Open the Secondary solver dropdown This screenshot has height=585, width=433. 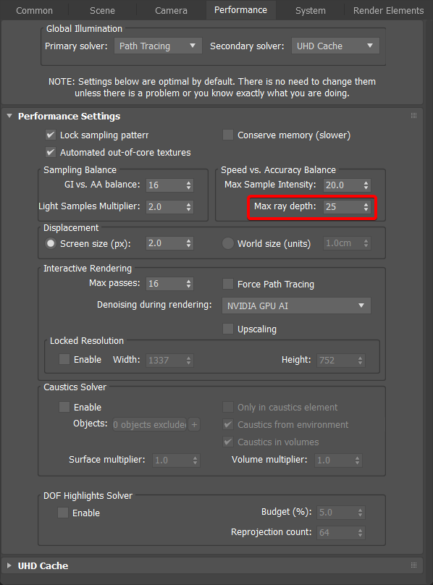click(335, 46)
